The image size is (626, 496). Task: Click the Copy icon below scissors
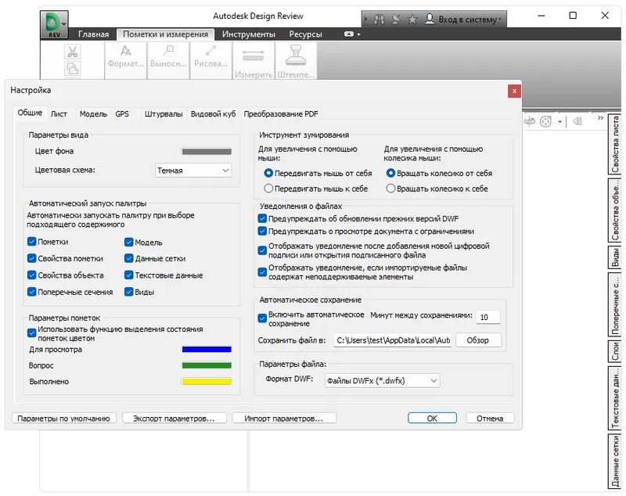pos(73,68)
